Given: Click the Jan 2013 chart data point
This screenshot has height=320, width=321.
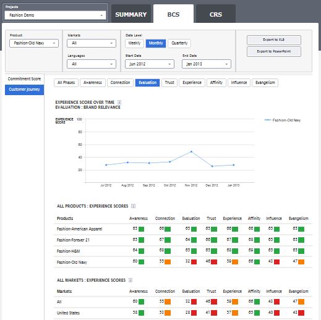Looking at the screenshot, I should click(234, 165).
